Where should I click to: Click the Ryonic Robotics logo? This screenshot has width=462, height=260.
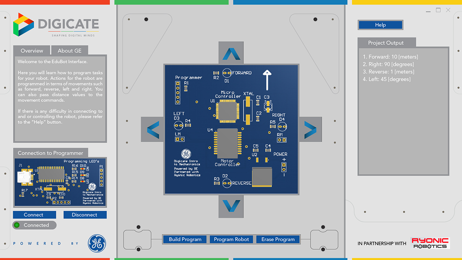[x=430, y=243]
